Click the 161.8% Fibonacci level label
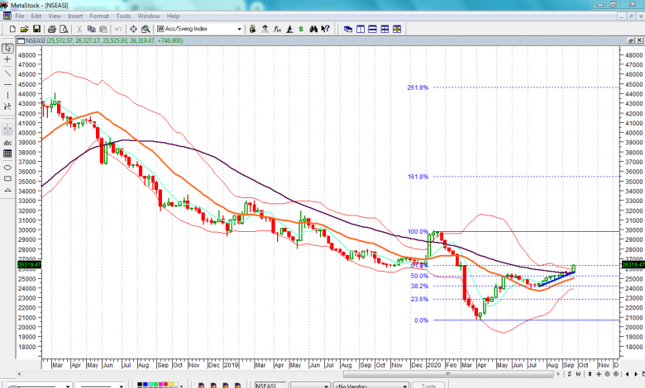Screen dimensions: 645x388 pyautogui.click(x=418, y=177)
